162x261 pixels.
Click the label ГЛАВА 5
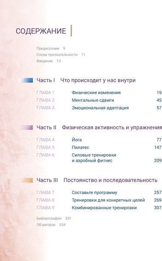coord(45,147)
